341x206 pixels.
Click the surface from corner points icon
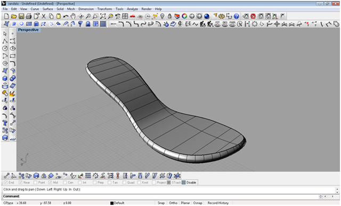click(6, 23)
